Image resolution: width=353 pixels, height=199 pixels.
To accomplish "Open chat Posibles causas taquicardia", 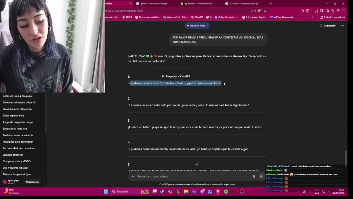I will pos(18,135).
